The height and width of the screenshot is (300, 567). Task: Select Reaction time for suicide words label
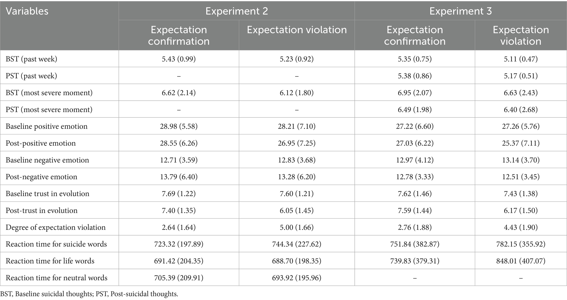(x=56, y=244)
